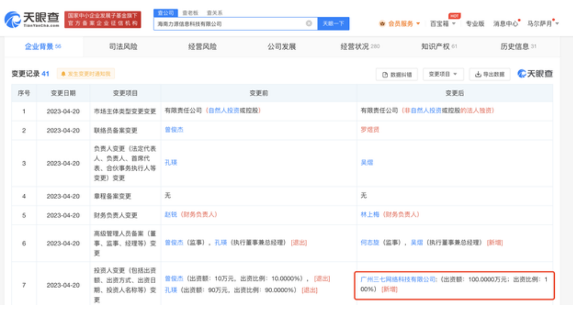Open 消息中心 message center

(505, 24)
